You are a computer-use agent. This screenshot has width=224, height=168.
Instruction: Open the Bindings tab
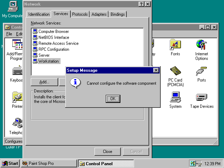pos(118,14)
